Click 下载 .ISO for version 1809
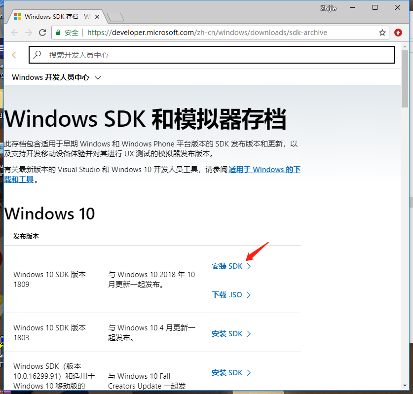The image size is (413, 394). tap(231, 294)
